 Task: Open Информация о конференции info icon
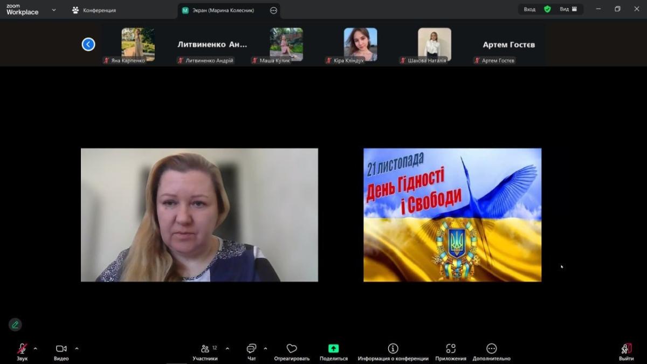(x=393, y=349)
